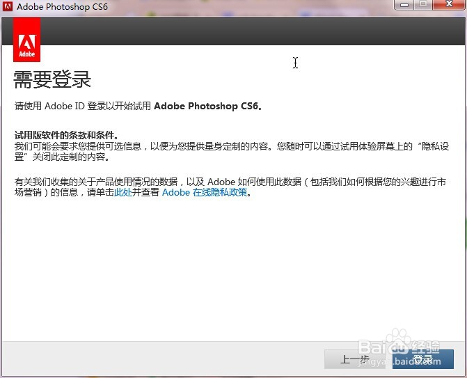Go back with the 上一步 button

[354, 359]
